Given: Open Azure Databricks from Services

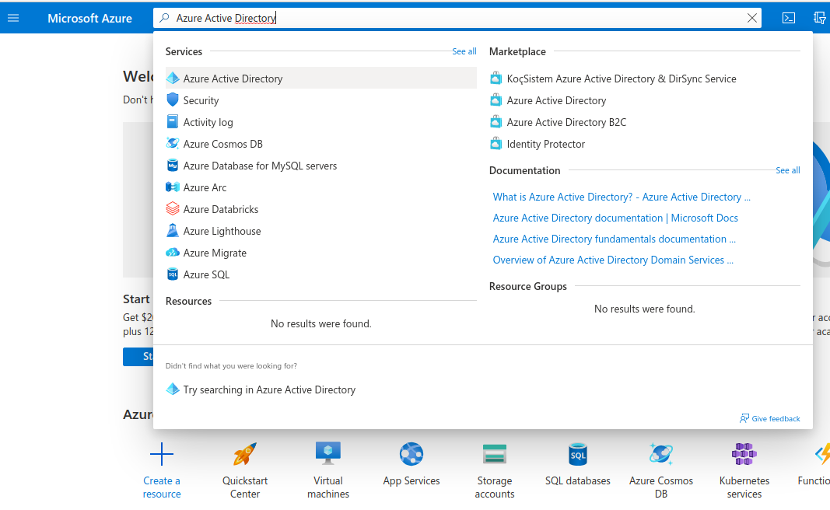Looking at the screenshot, I should [220, 208].
